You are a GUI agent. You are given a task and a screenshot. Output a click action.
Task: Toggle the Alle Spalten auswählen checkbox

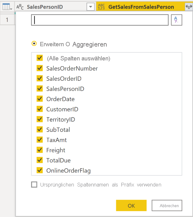pos(40,58)
